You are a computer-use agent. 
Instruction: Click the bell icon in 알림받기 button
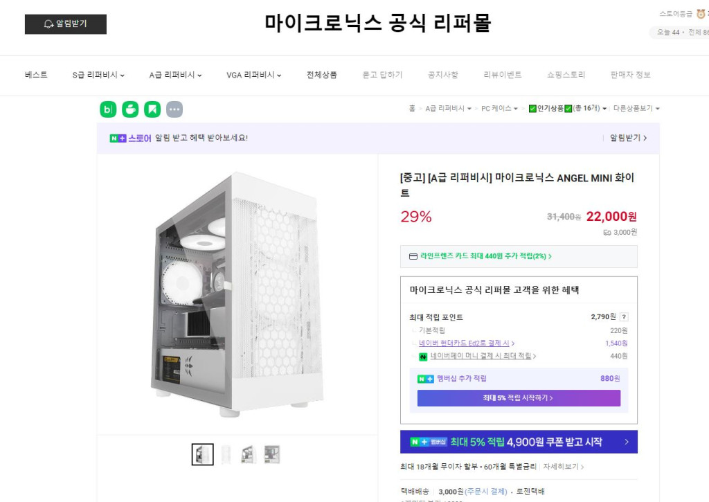tap(48, 24)
